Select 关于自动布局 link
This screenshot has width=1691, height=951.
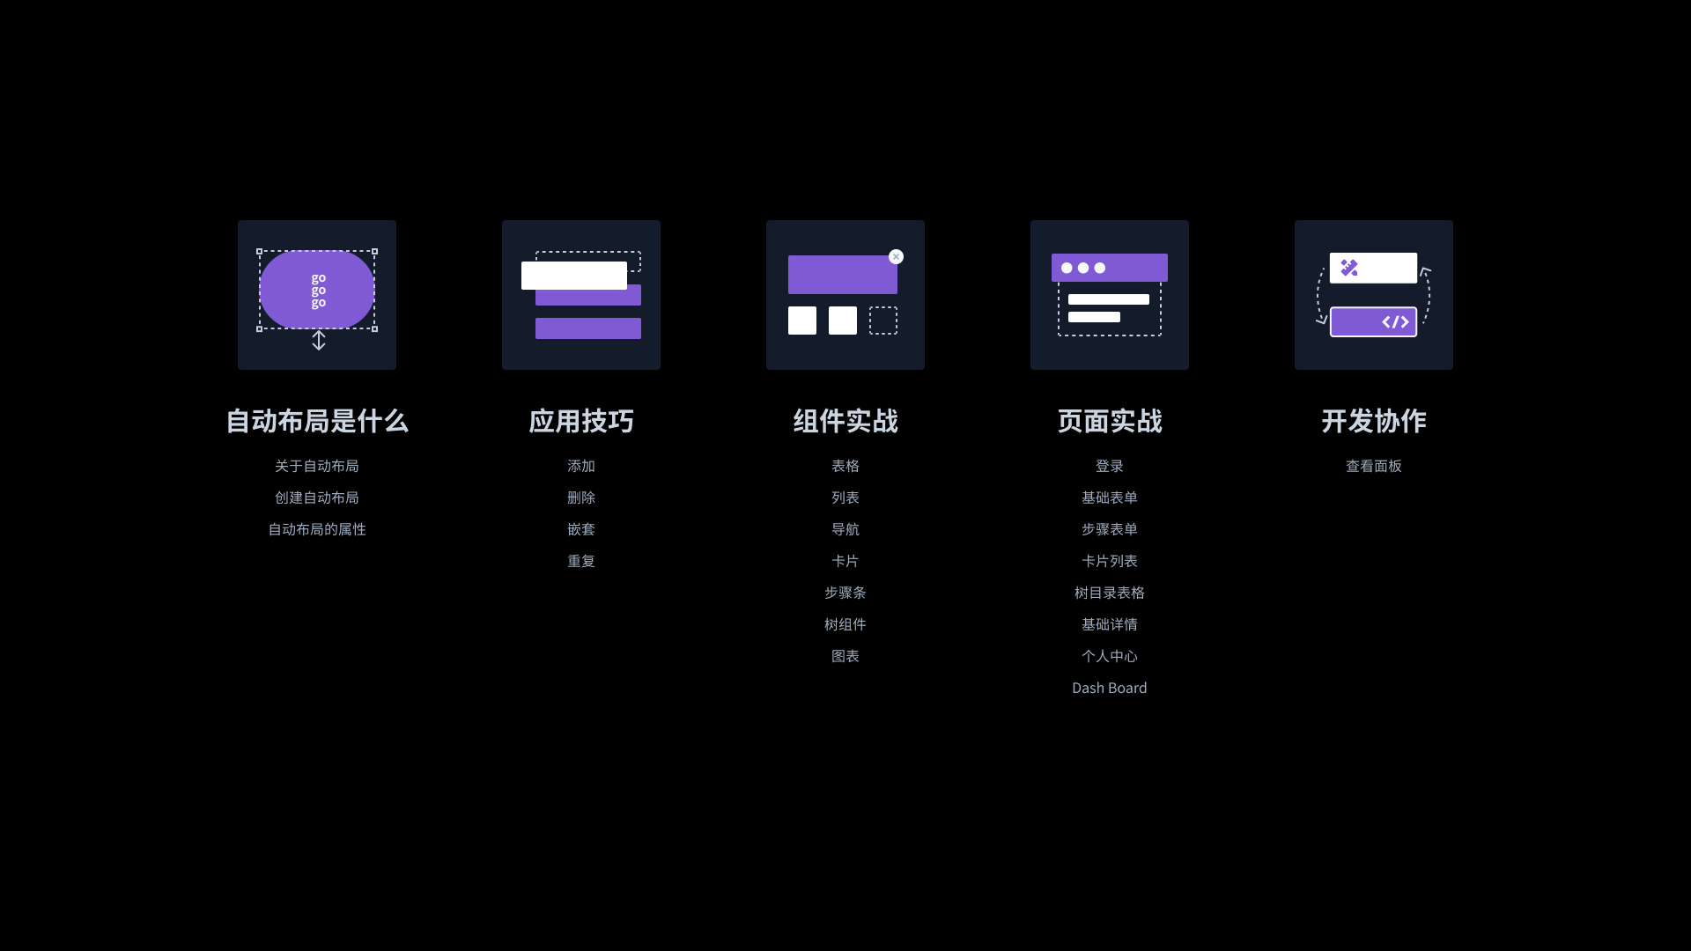pyautogui.click(x=317, y=464)
